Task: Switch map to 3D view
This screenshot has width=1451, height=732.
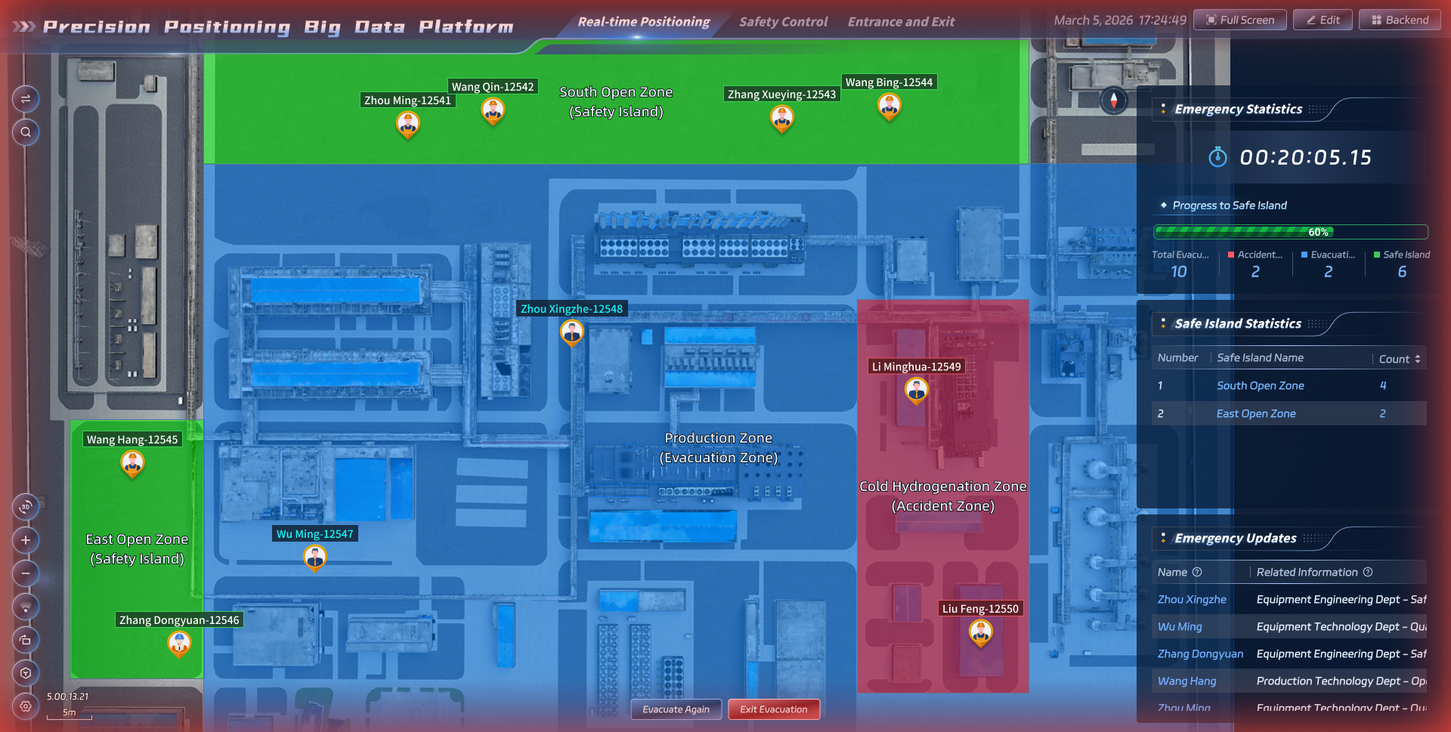Action: (x=26, y=507)
